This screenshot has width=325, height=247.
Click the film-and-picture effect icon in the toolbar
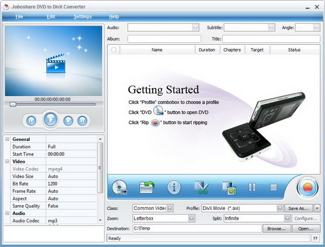tap(229, 188)
